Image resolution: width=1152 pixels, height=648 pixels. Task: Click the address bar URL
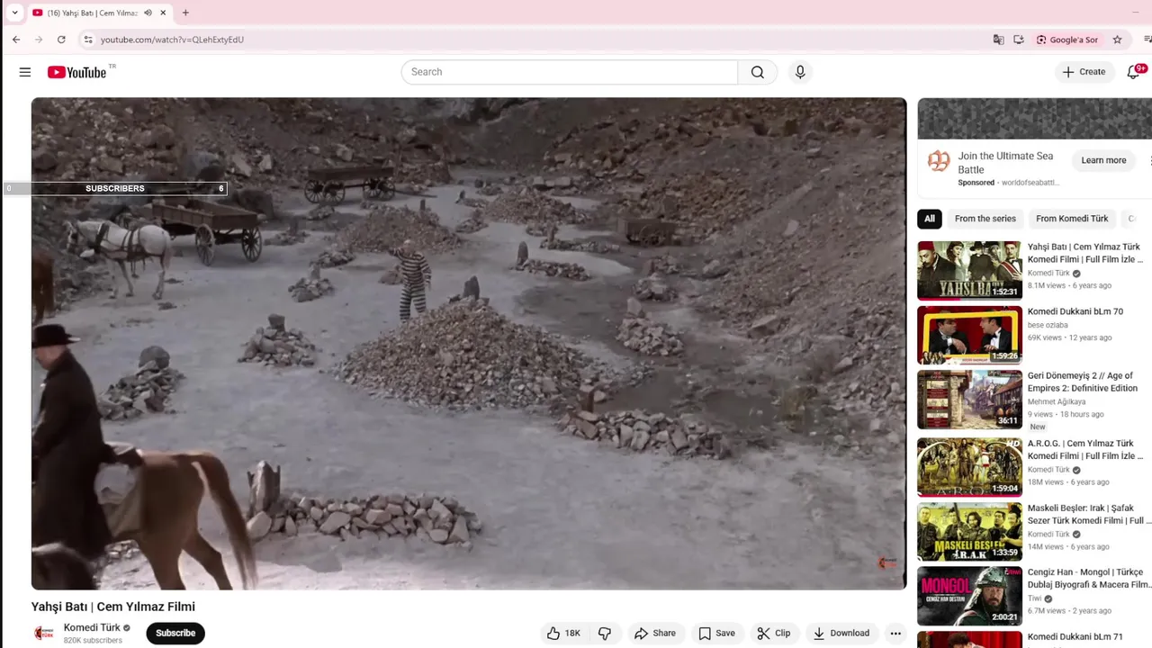click(x=172, y=40)
